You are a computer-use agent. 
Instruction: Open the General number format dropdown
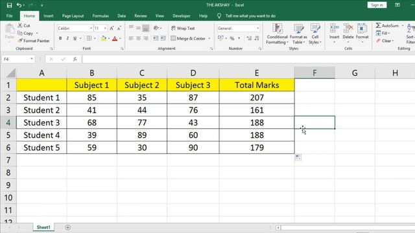(x=257, y=28)
